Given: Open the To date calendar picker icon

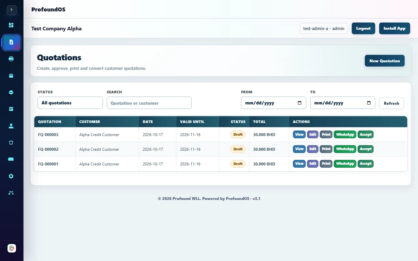Looking at the screenshot, I should pyautogui.click(x=369, y=103).
